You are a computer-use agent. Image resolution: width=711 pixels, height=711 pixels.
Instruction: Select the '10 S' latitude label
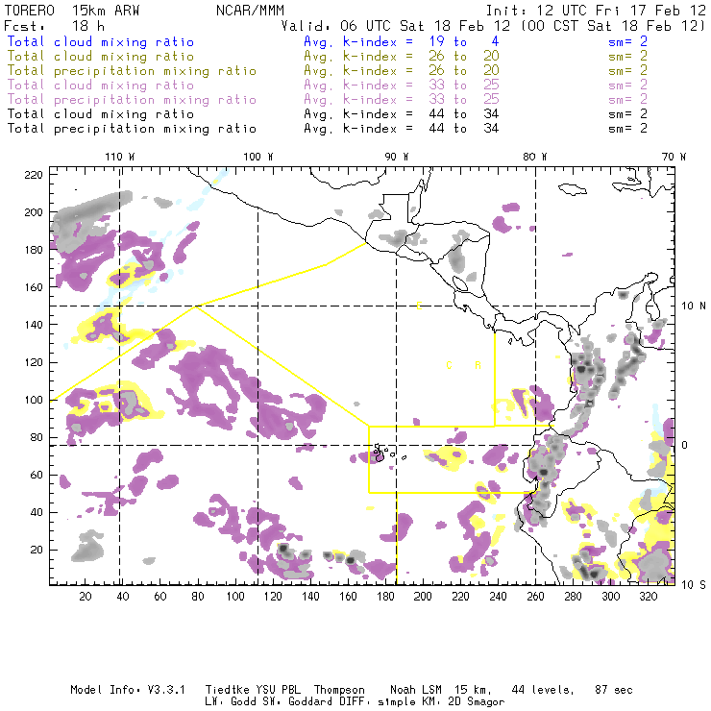click(x=694, y=585)
